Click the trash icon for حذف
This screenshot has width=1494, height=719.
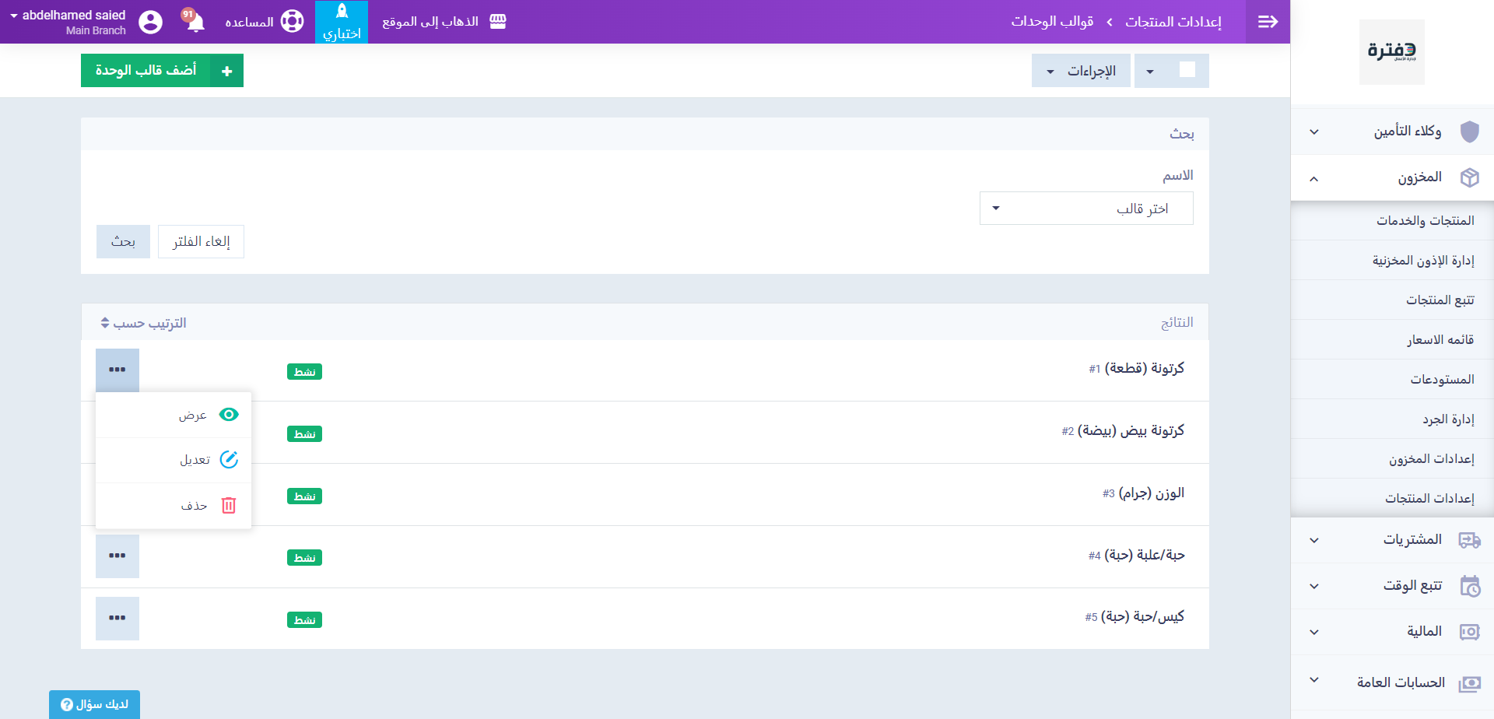click(229, 505)
